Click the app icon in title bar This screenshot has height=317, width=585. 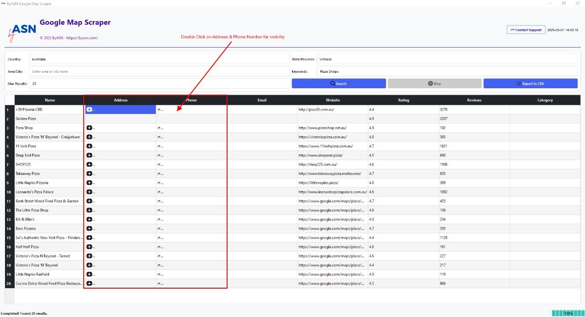[3, 3]
